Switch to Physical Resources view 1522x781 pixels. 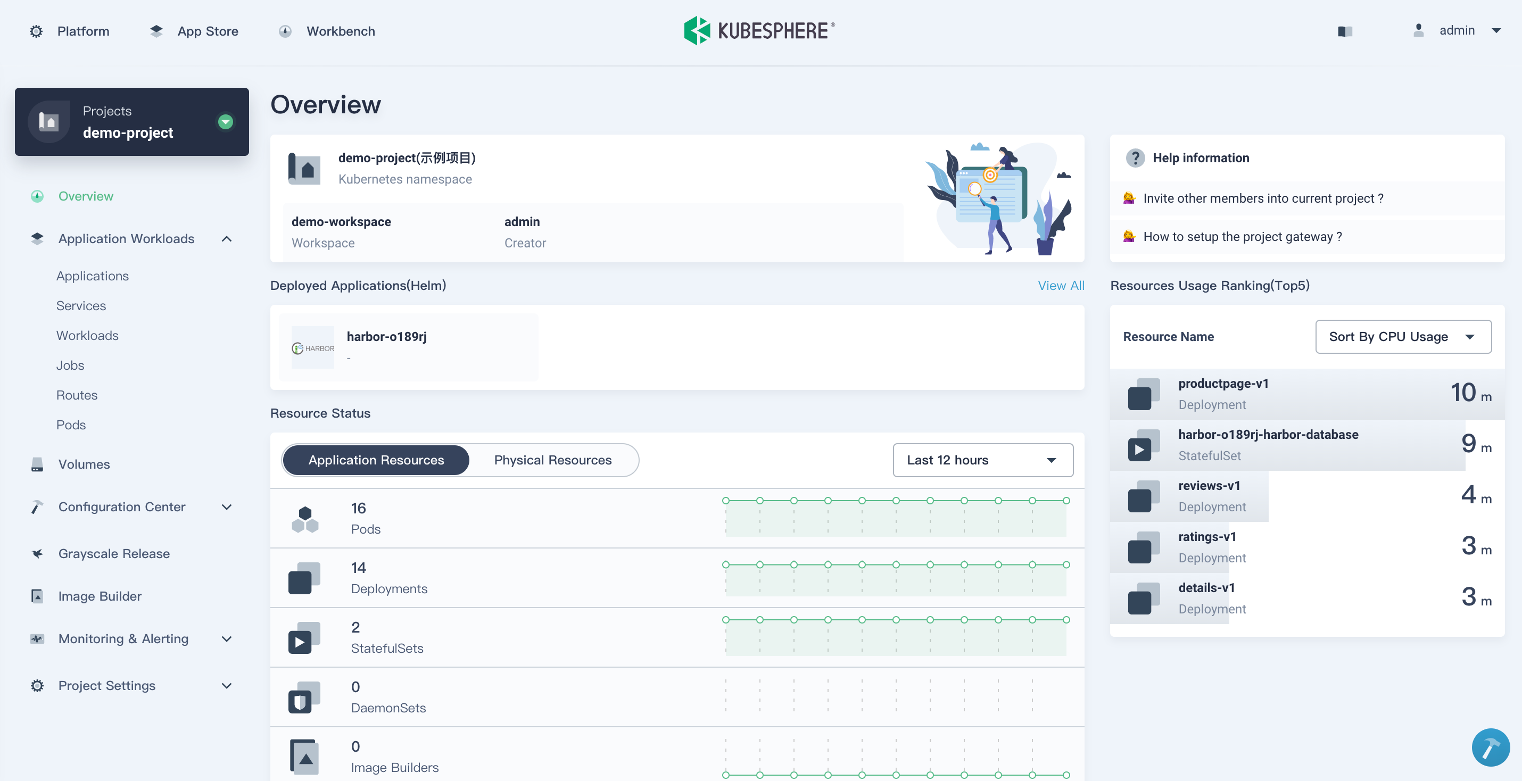pos(553,460)
